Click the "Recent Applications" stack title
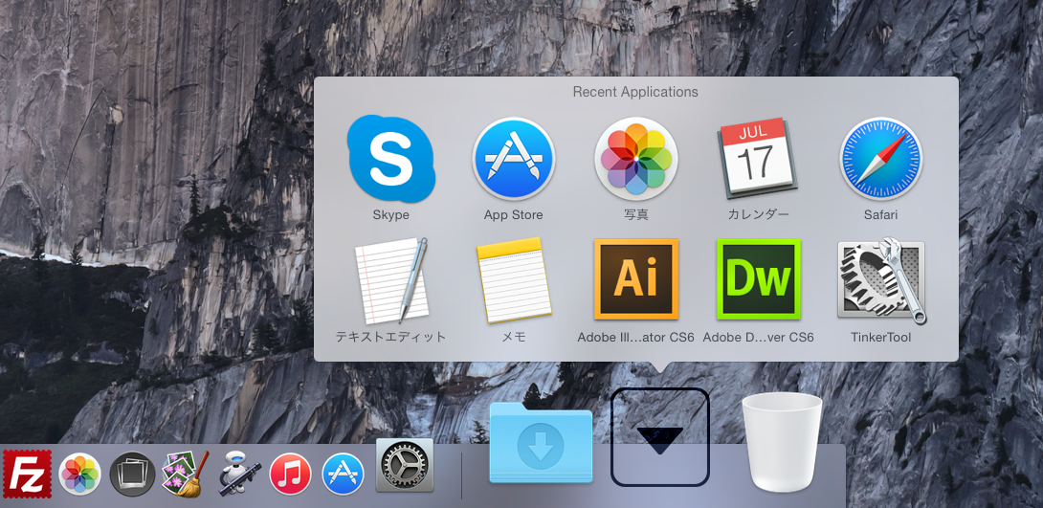This screenshot has width=1043, height=508. (x=635, y=92)
